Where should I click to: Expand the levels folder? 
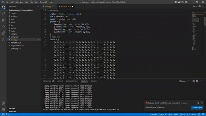click(x=24, y=22)
